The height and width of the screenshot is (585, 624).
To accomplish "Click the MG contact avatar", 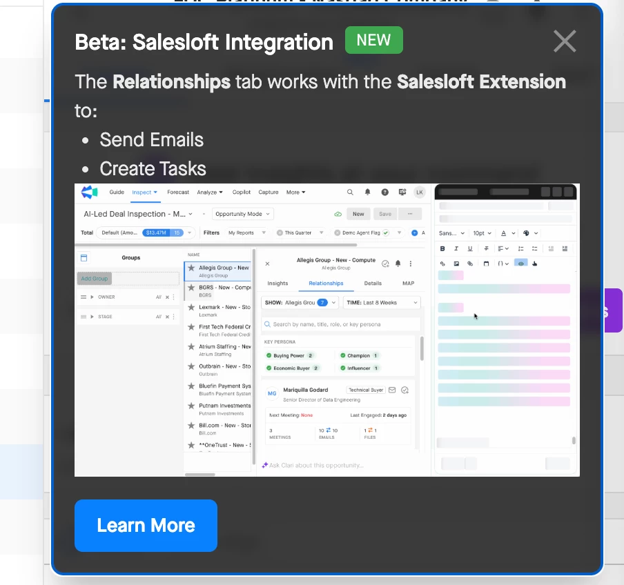I will (272, 393).
